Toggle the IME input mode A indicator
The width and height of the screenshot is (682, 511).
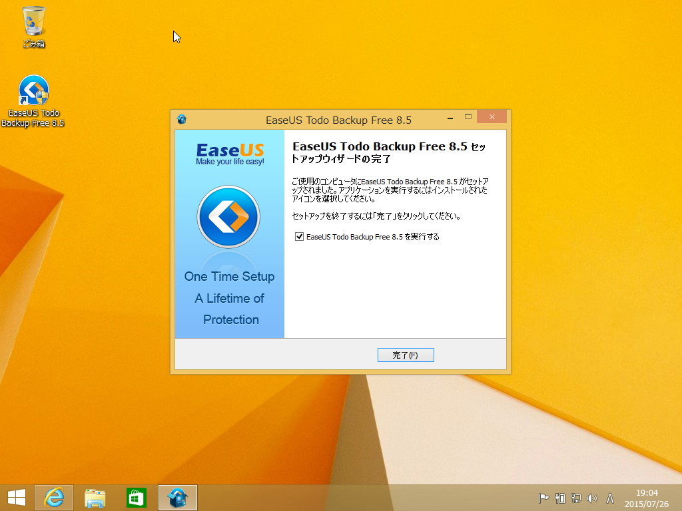(x=610, y=498)
